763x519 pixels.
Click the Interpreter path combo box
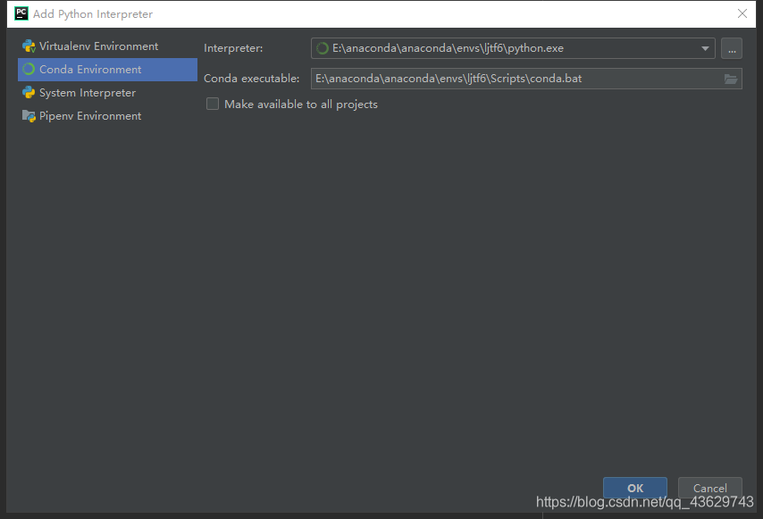point(513,48)
